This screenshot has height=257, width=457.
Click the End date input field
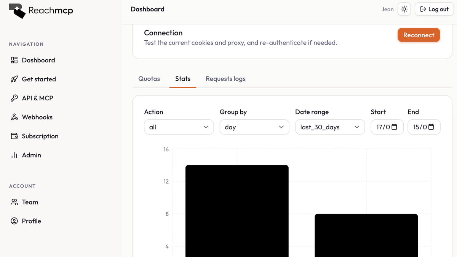point(424,127)
